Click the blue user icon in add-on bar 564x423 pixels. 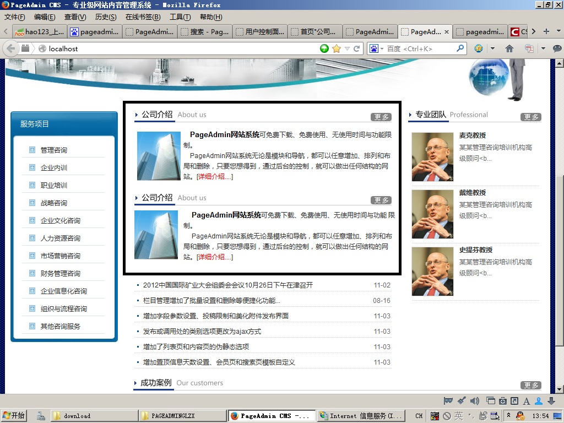pos(539,401)
